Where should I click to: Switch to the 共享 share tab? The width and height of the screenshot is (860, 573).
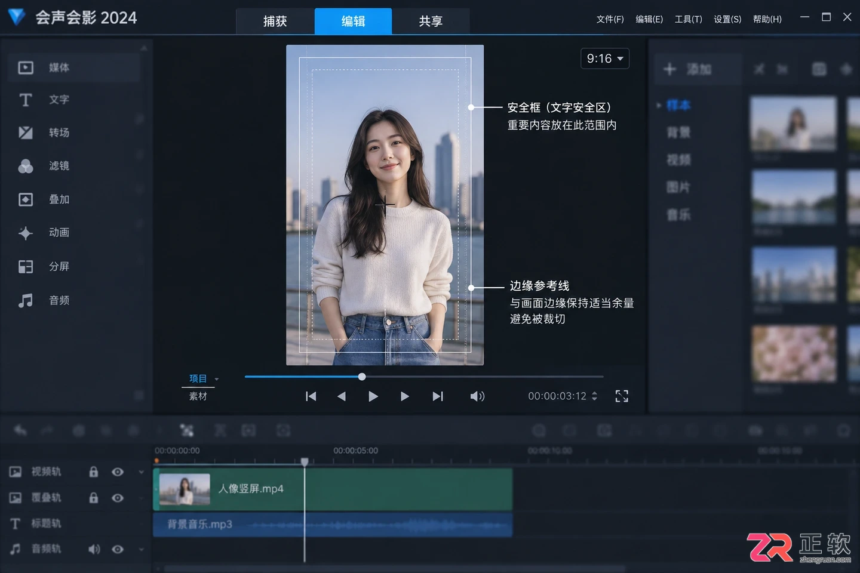[x=431, y=21]
